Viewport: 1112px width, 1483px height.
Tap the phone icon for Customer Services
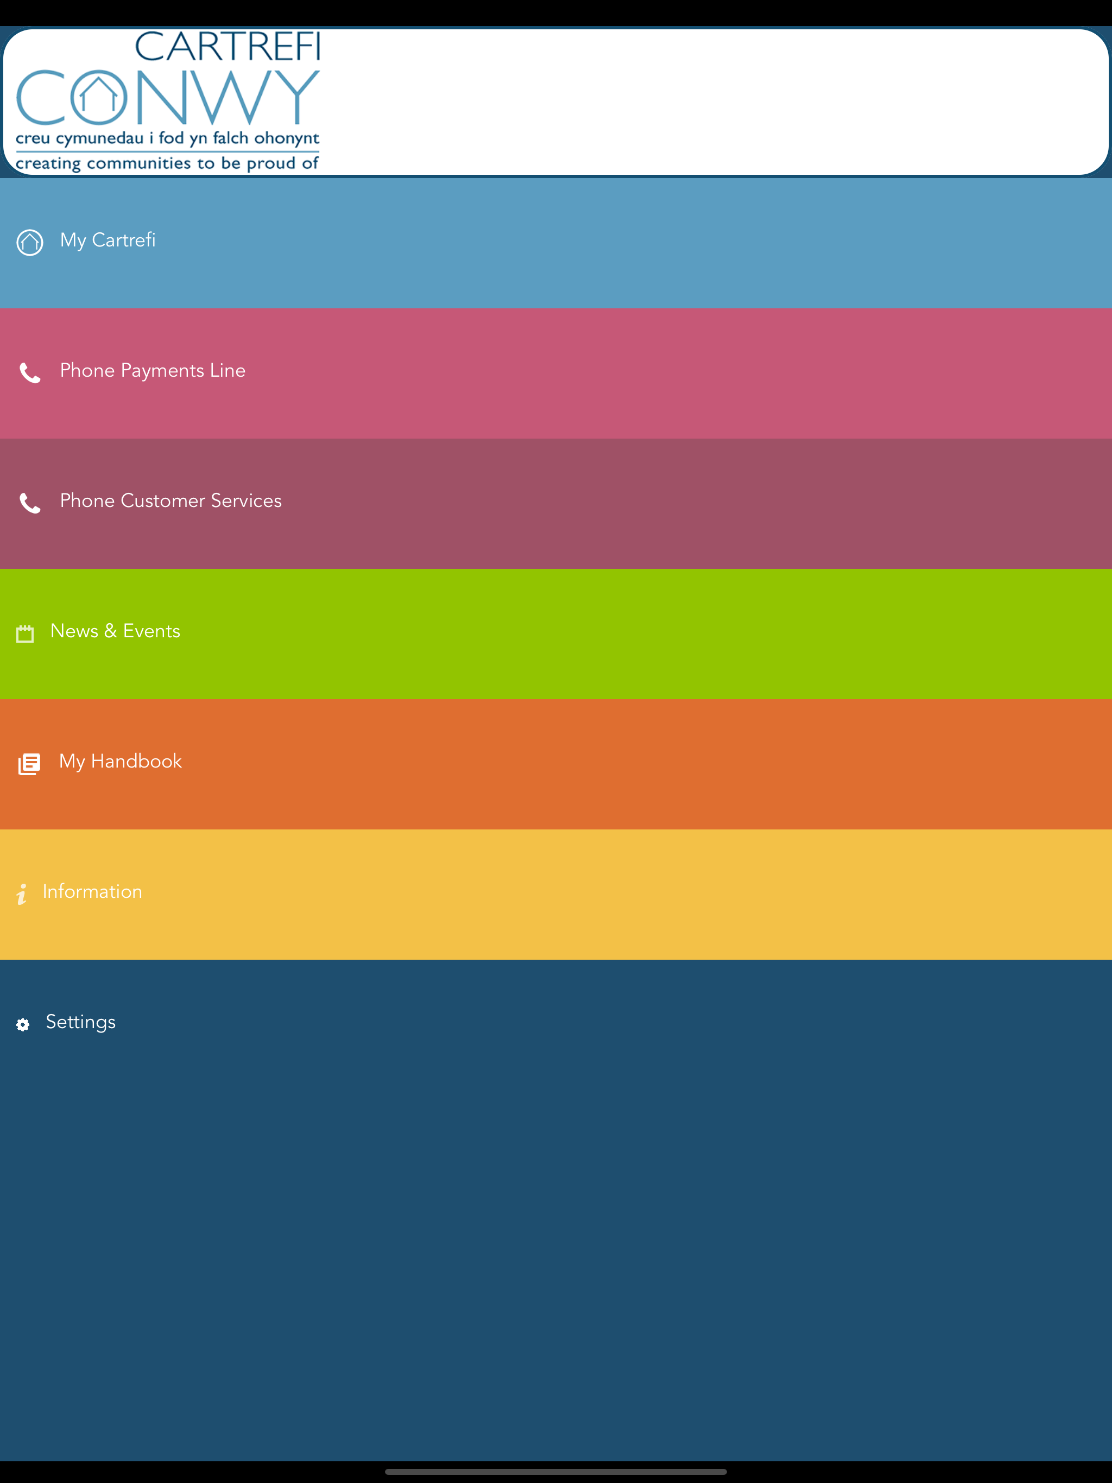tap(30, 503)
